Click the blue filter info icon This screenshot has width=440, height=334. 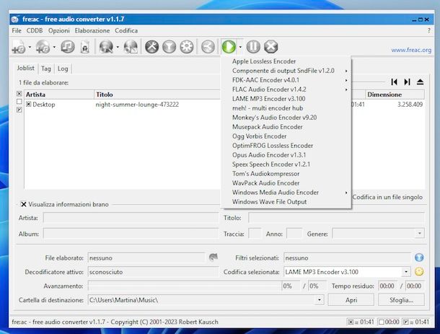tap(419, 258)
